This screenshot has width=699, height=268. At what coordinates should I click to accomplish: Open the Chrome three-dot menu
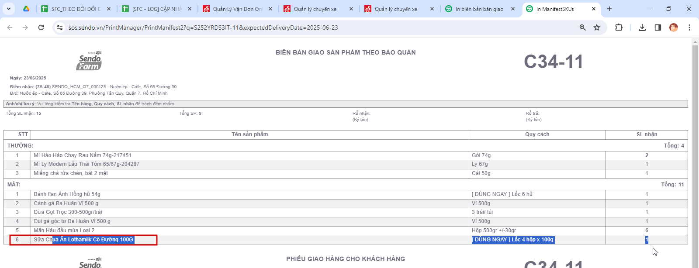tap(689, 27)
